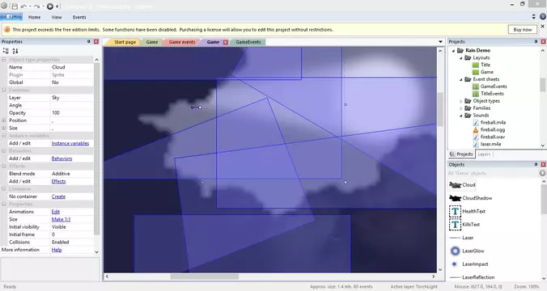Switch to the Game events tab
The width and height of the screenshot is (547, 291).
[182, 42]
